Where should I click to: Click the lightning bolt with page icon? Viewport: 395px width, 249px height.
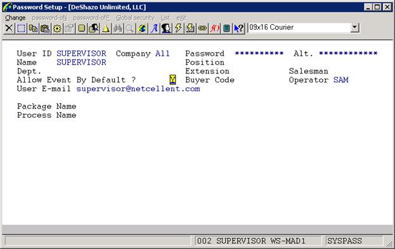[190, 29]
